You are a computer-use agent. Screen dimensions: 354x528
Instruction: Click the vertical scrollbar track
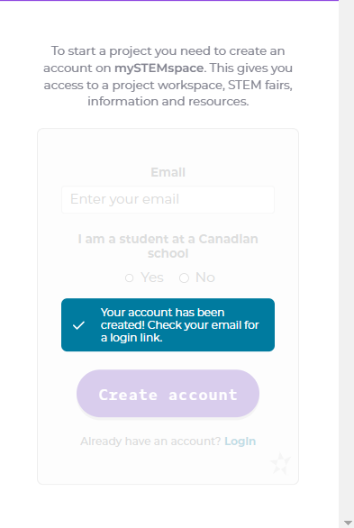[x=346, y=259]
